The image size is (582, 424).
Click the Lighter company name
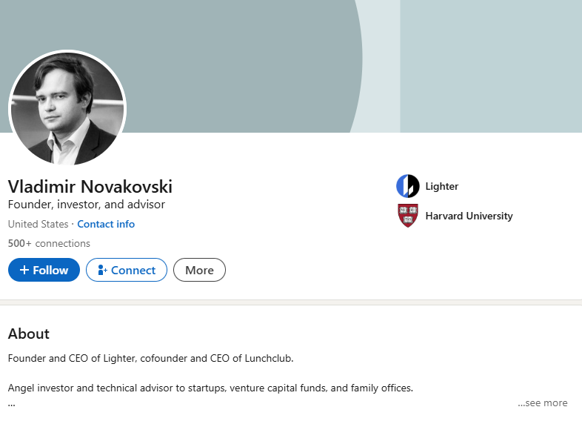point(442,186)
